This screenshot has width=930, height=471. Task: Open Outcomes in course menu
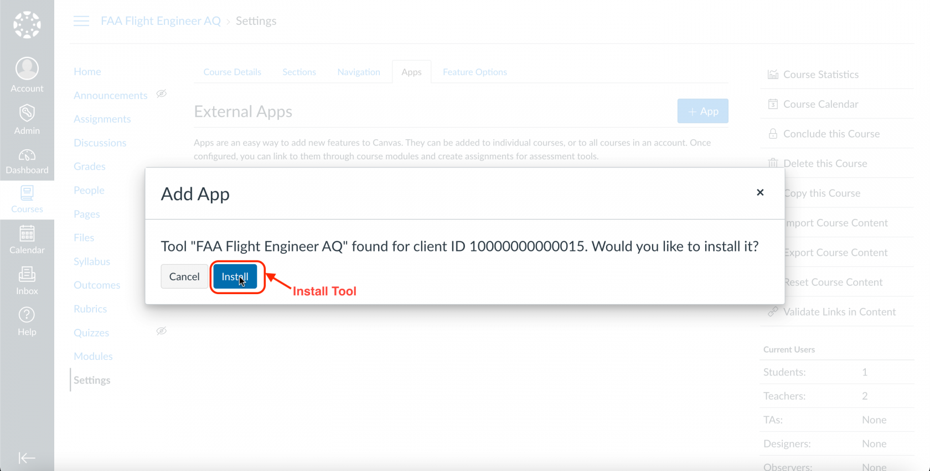(97, 285)
